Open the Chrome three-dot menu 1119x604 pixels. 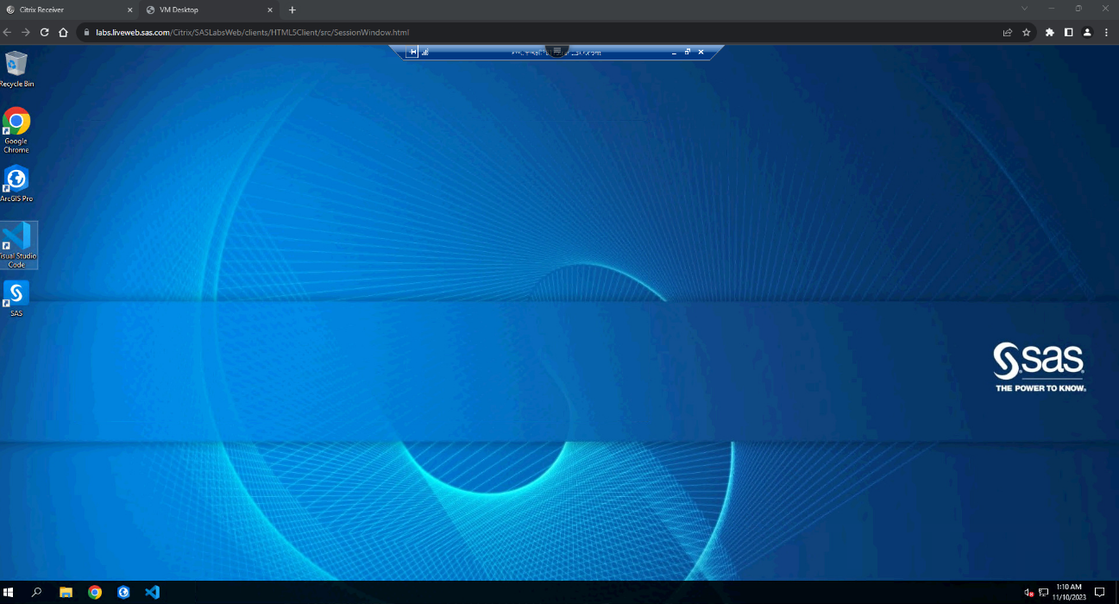tap(1106, 31)
